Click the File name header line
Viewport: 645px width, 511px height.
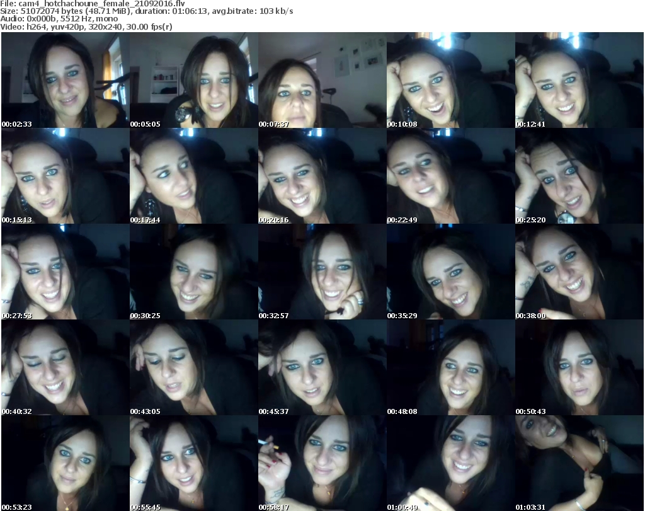pos(93,4)
